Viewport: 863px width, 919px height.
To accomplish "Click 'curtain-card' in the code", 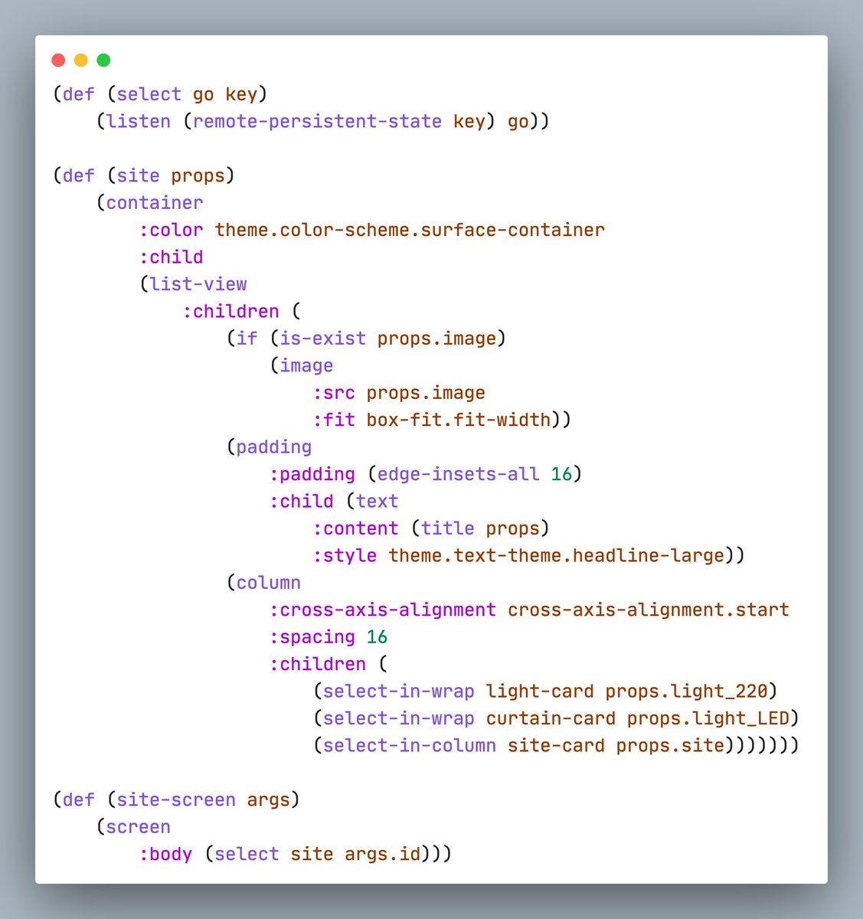I will [x=551, y=718].
